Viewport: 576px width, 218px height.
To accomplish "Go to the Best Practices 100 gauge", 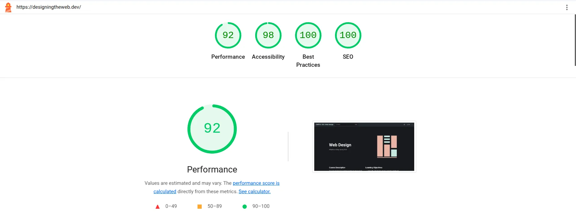I will tap(308, 35).
